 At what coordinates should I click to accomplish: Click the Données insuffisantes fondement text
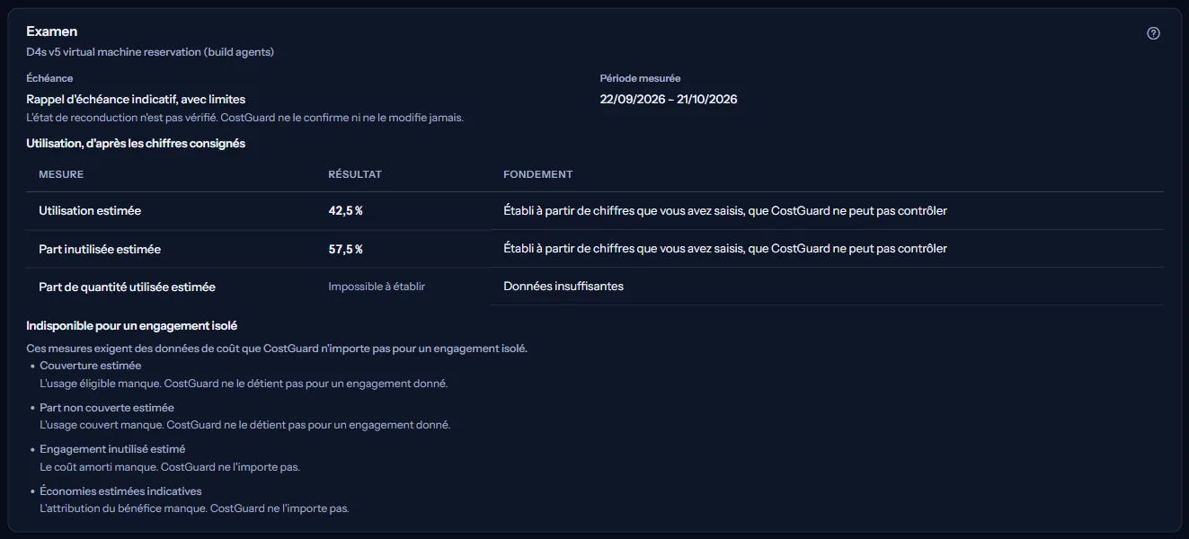563,287
